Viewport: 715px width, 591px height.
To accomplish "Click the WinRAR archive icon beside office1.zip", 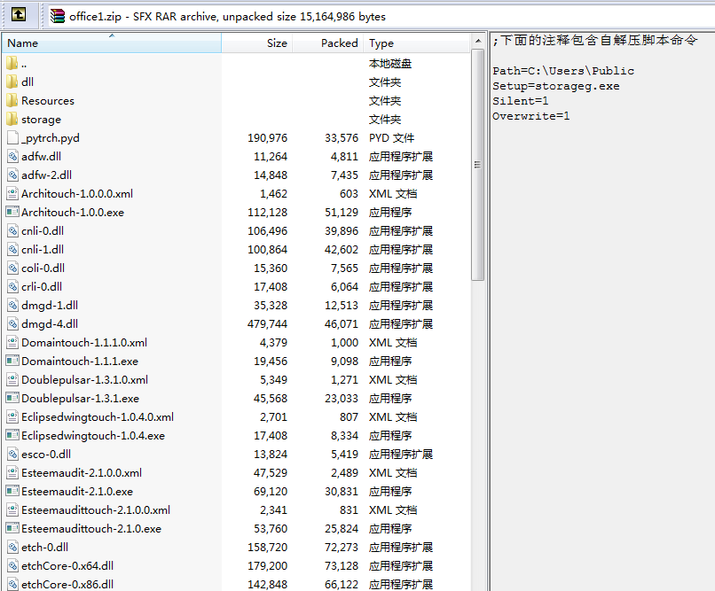I will [x=58, y=16].
